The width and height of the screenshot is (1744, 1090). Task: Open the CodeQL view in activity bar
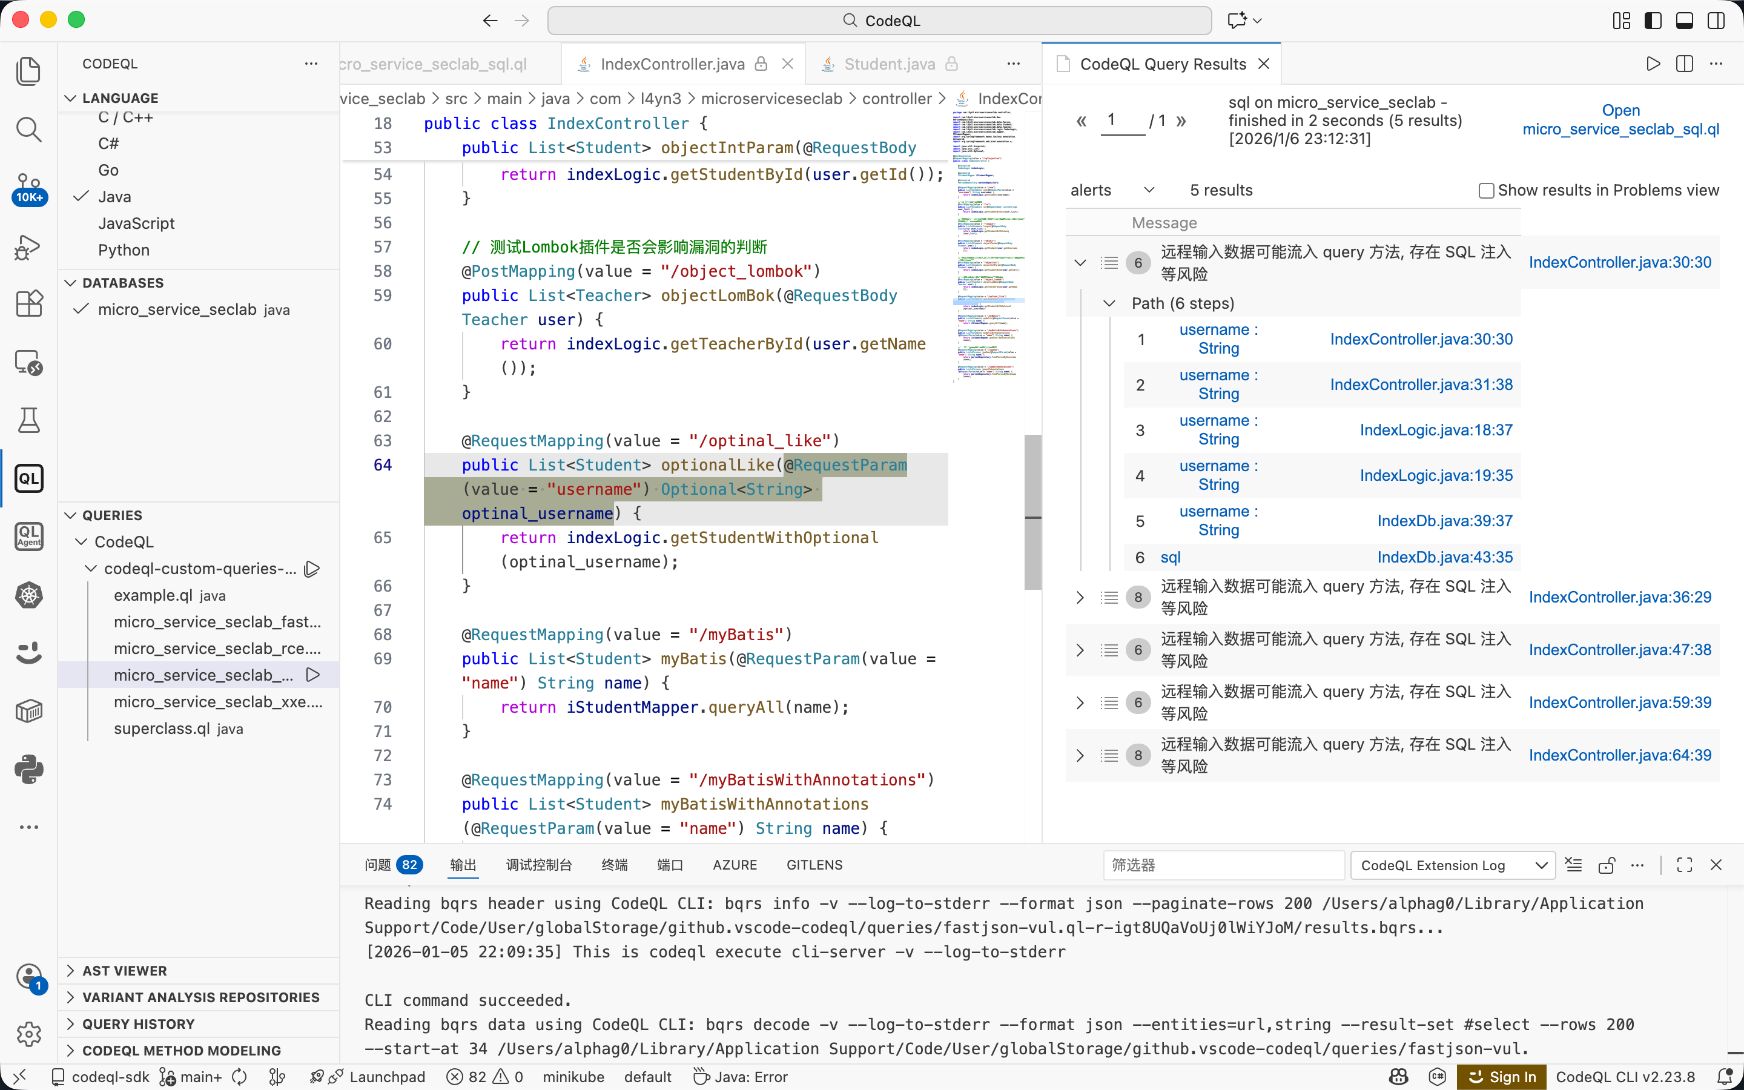29,478
